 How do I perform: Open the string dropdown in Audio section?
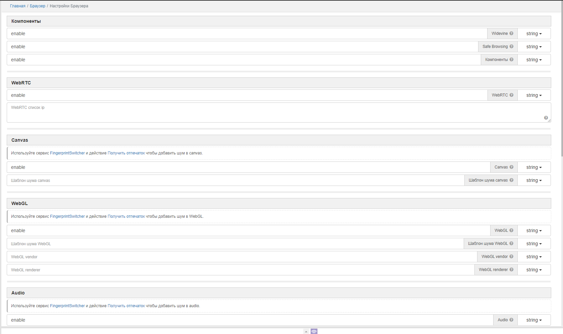tap(533, 320)
